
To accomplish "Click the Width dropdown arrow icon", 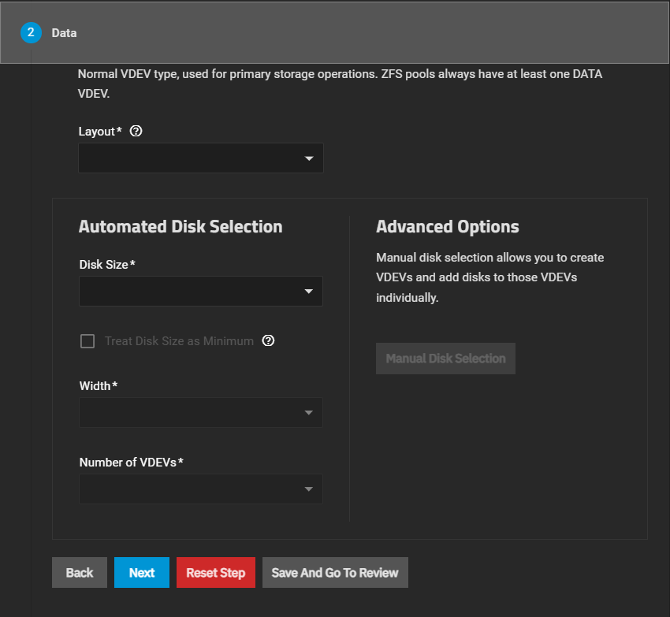I will click(x=308, y=413).
